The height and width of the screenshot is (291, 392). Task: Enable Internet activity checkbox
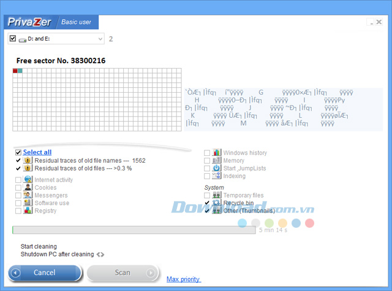pyautogui.click(x=18, y=180)
